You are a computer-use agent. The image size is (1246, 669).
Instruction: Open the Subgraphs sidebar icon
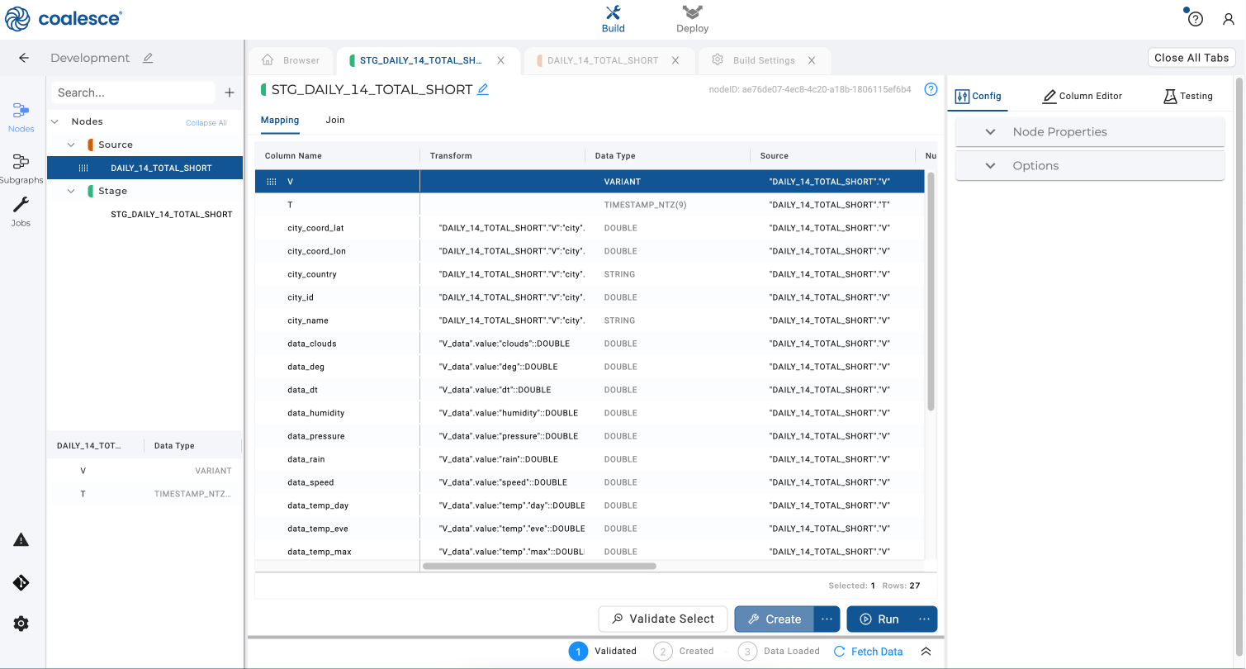21,168
